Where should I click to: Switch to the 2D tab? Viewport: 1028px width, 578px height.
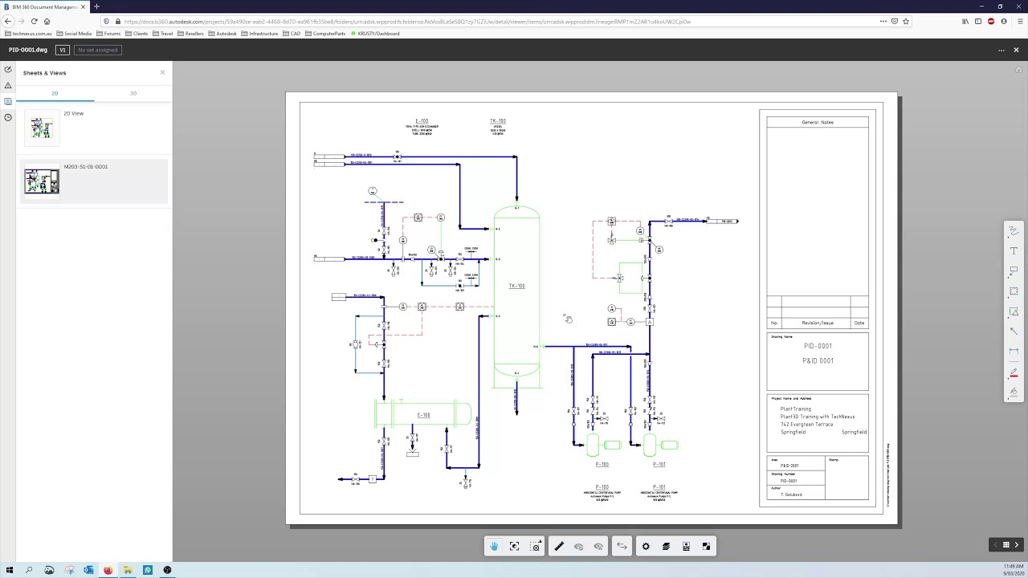point(55,93)
